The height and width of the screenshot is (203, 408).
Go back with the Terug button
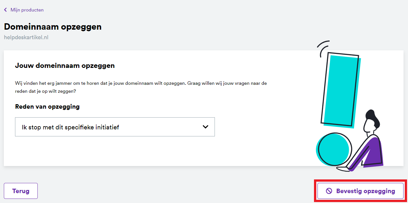pyautogui.click(x=21, y=191)
